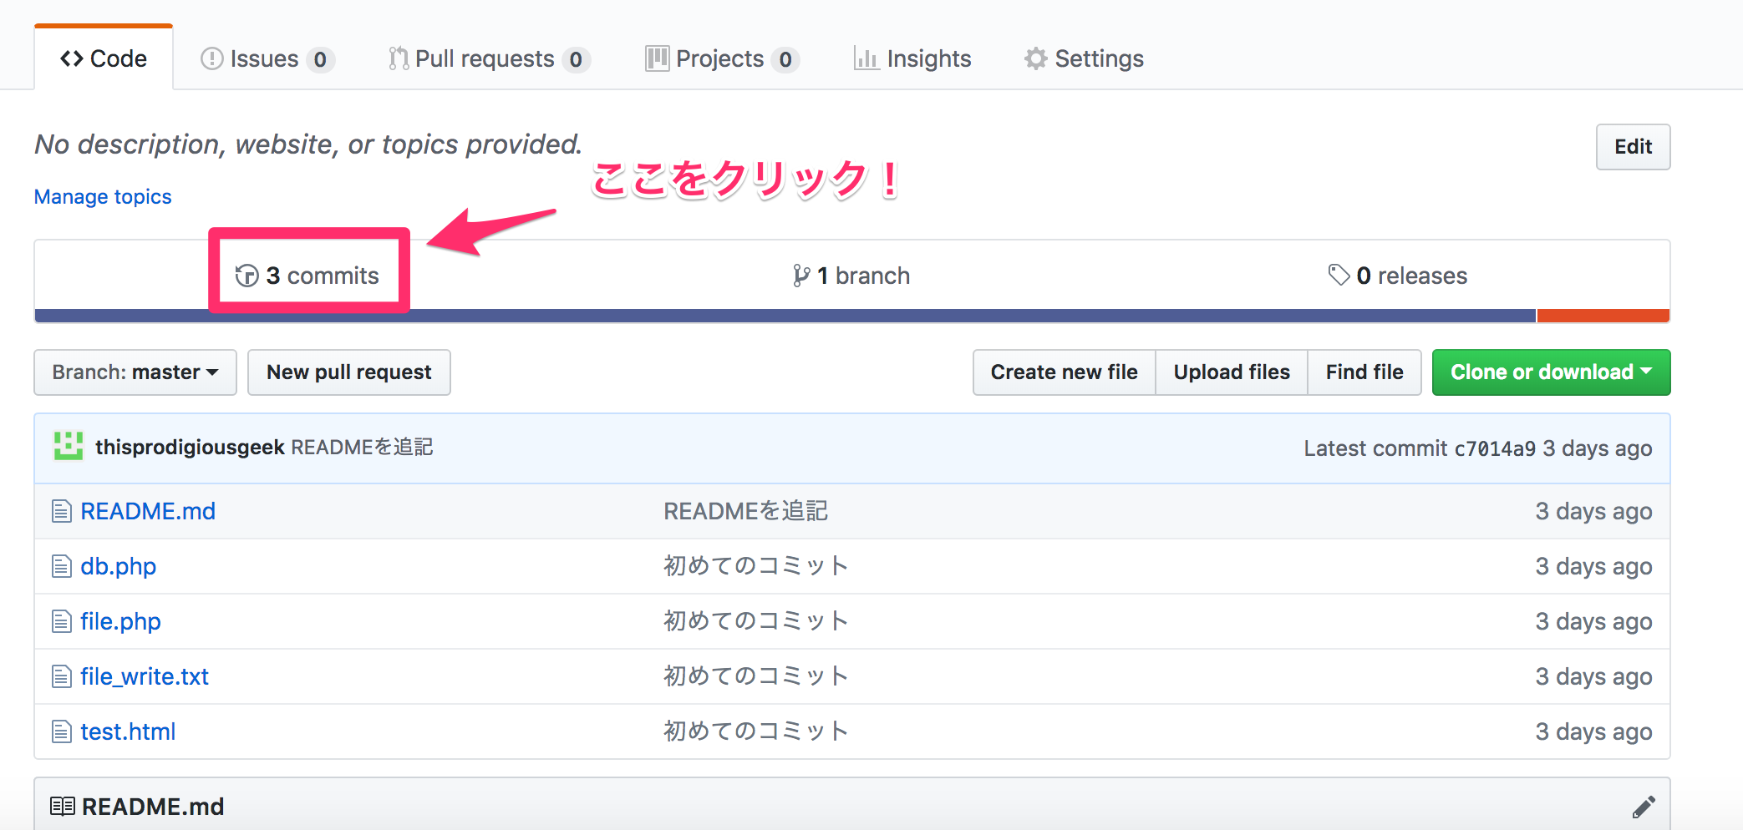This screenshot has width=1743, height=830.
Task: Click the Code tab angle-brackets icon
Action: coord(72,58)
